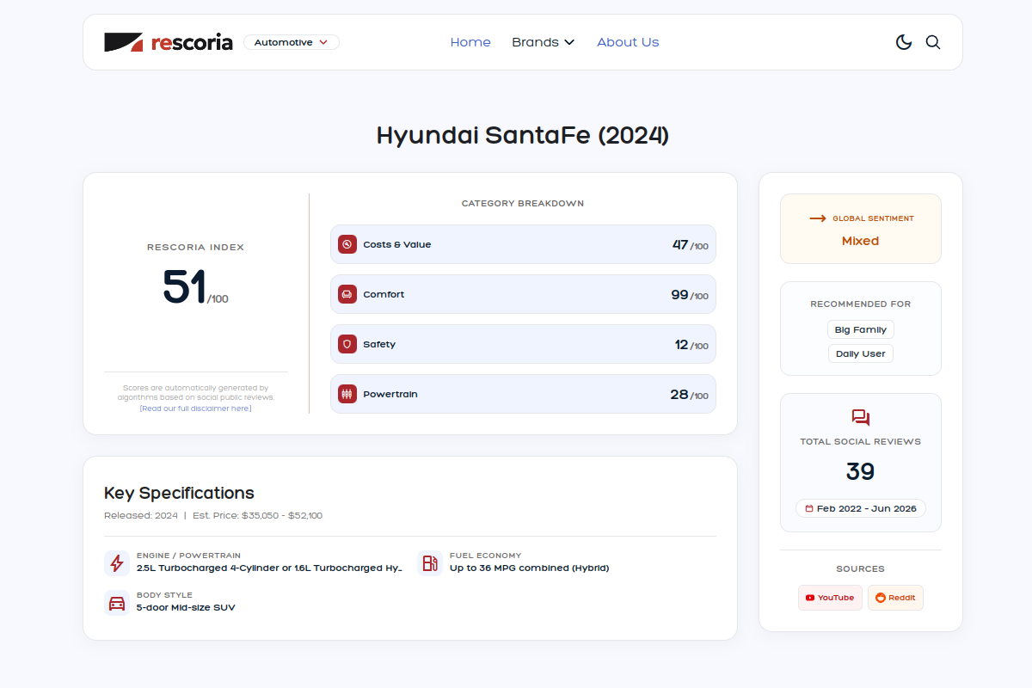Viewport: 1032px width, 688px height.
Task: Go to the Home nav link
Action: tap(470, 42)
